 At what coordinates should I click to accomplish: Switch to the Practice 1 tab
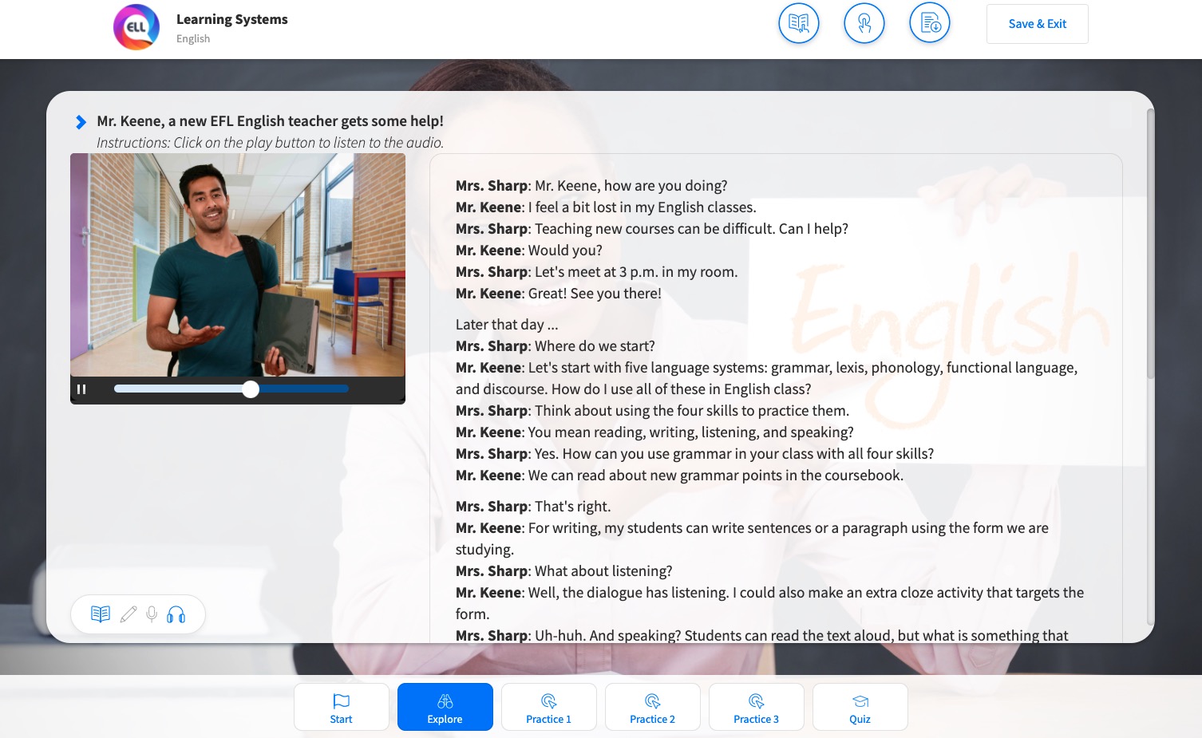pyautogui.click(x=549, y=707)
